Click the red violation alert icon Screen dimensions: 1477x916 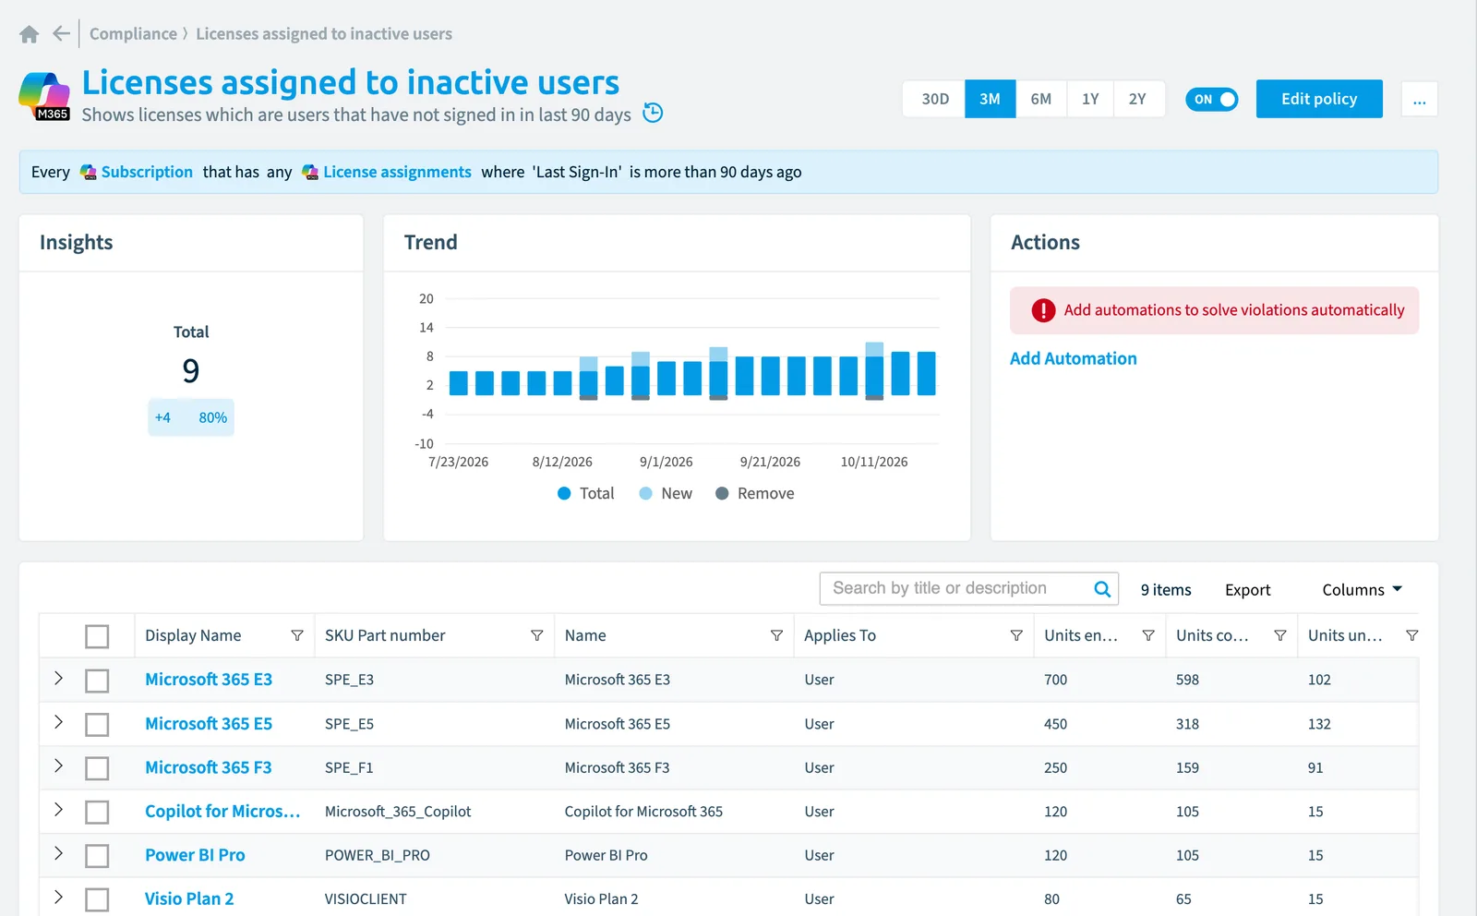pos(1043,310)
